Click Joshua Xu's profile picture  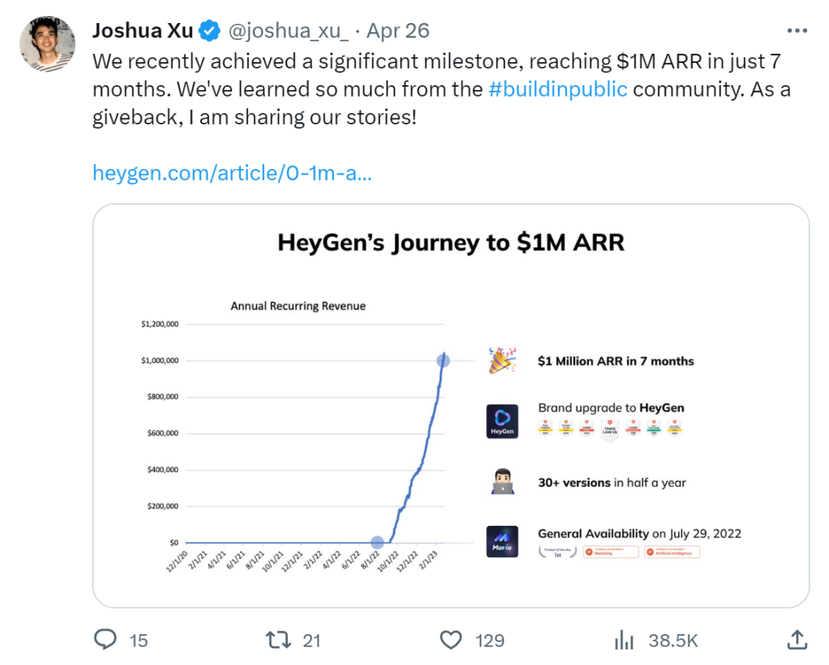point(47,44)
